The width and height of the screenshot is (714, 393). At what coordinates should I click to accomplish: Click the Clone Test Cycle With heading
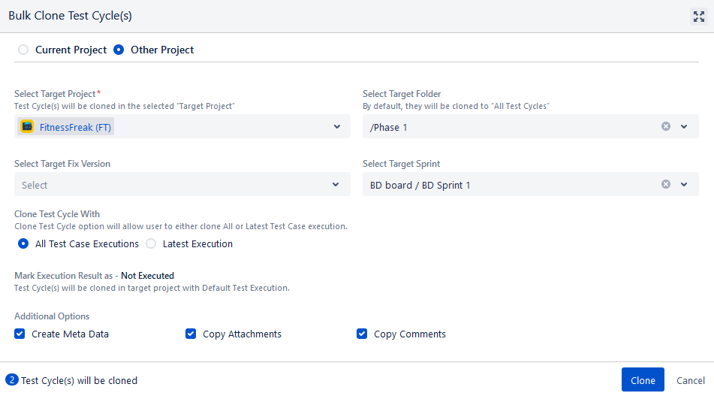[x=57, y=214]
